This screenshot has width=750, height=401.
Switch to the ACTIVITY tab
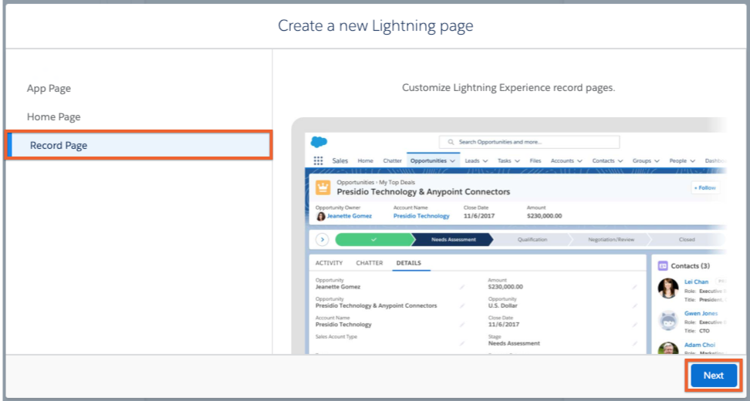[x=329, y=263]
